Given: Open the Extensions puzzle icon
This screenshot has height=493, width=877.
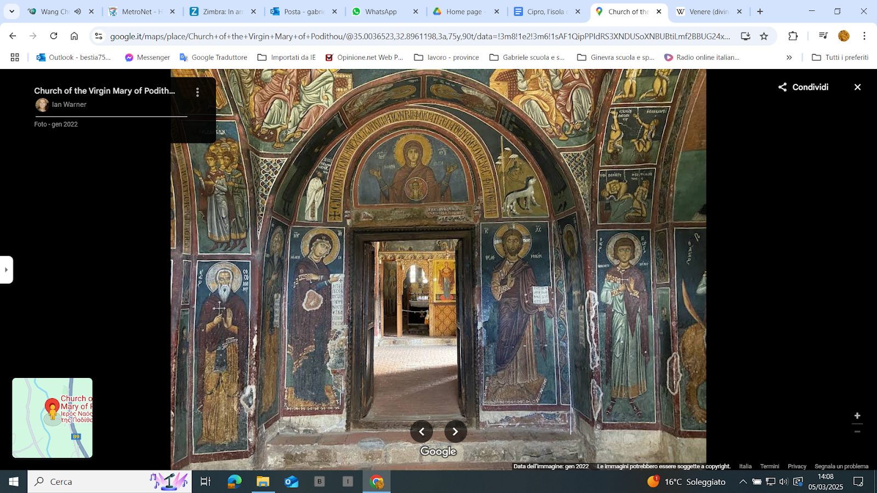Looking at the screenshot, I should click(793, 36).
